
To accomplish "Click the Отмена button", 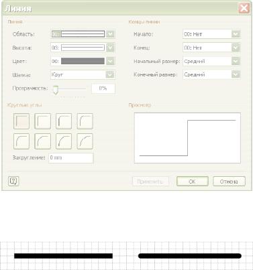I will click(229, 182).
